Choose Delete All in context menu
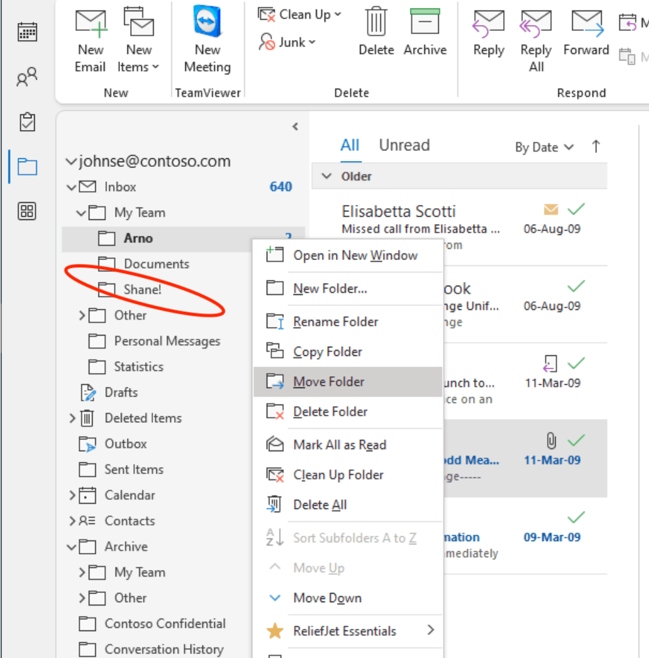Screen dimensions: 649x658 348,505
